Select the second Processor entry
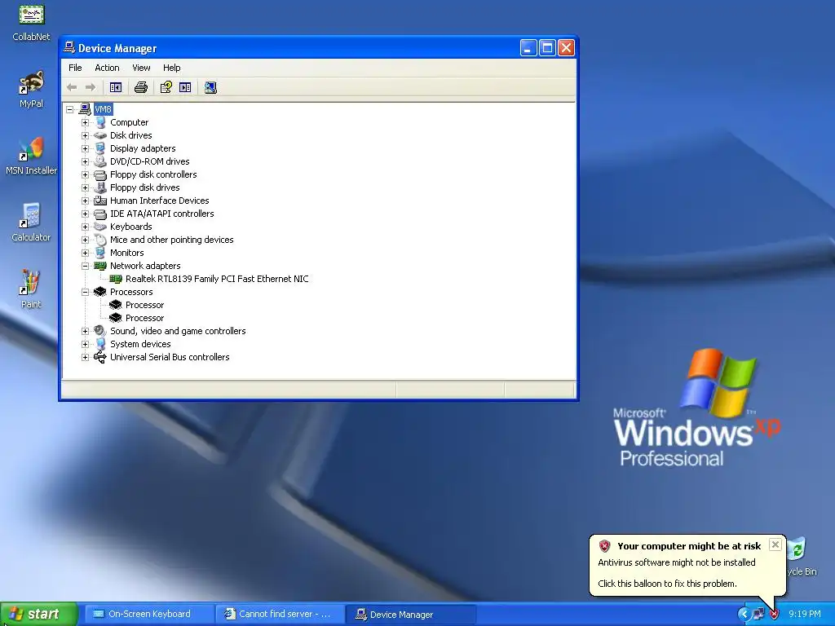The width and height of the screenshot is (835, 626). (x=144, y=318)
